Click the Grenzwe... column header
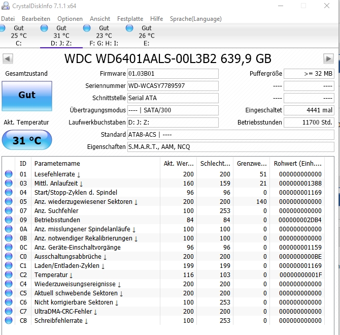The height and width of the screenshot is (335, 340). point(252,163)
